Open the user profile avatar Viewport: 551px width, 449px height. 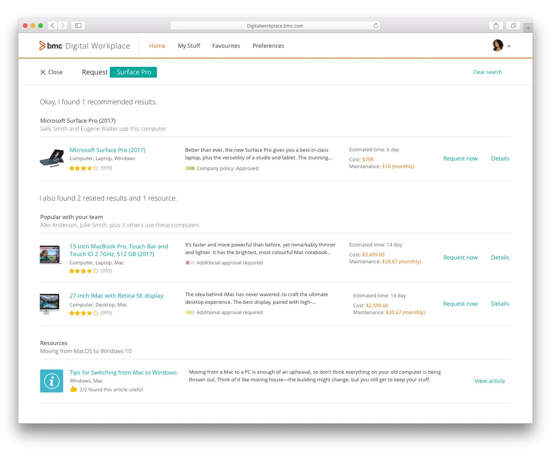(x=497, y=45)
